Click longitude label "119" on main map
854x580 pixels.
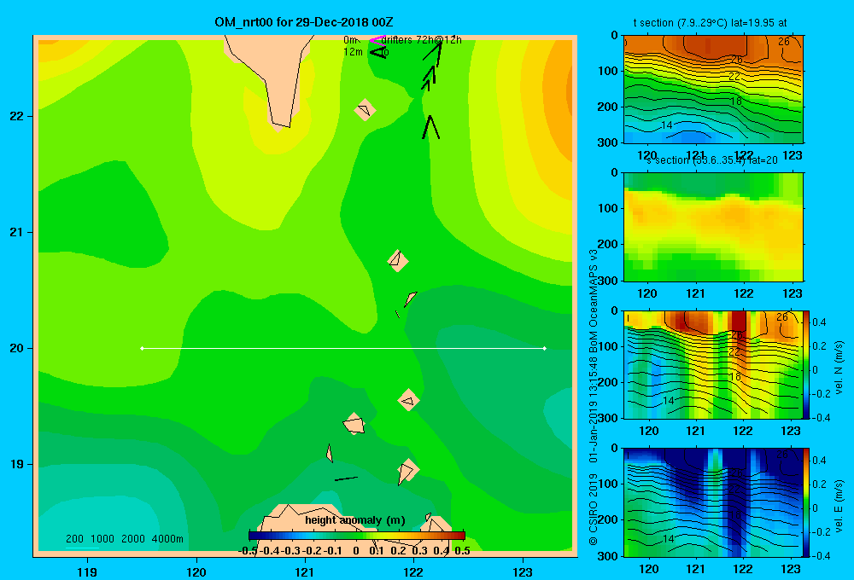[x=87, y=571]
